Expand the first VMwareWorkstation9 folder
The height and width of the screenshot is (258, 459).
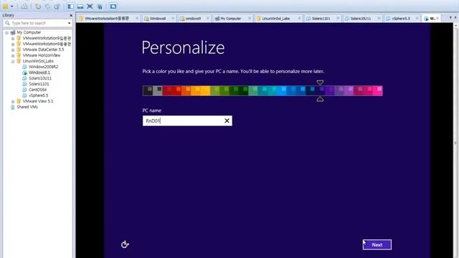click(13, 38)
